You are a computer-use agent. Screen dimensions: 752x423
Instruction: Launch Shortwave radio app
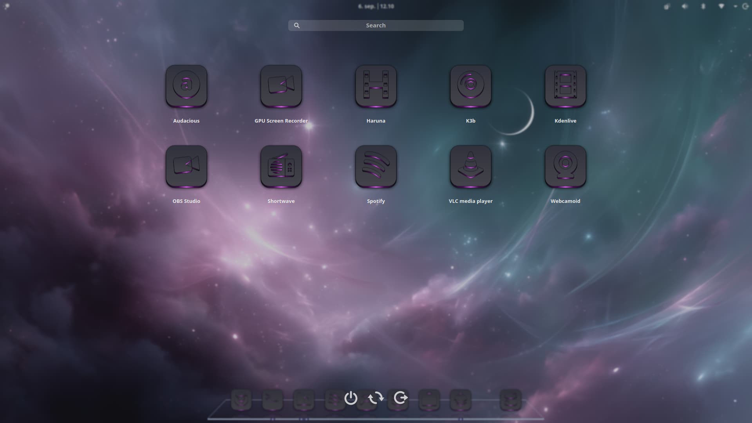pyautogui.click(x=281, y=166)
